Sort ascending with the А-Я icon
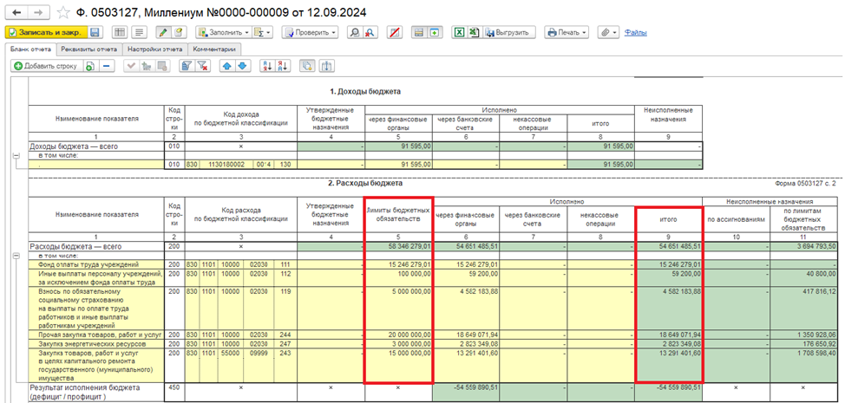Viewport: 845px width, 403px height. pos(266,66)
